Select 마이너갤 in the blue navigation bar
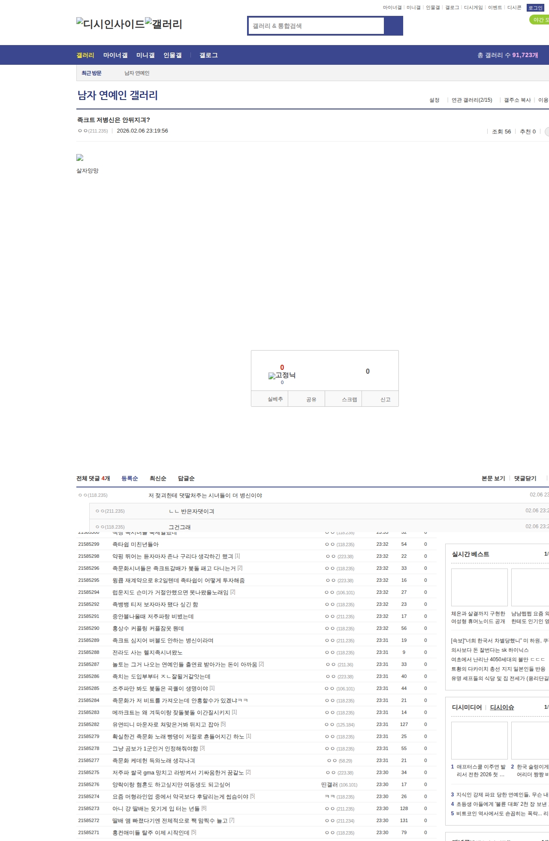This screenshot has height=841, width=549. [115, 55]
